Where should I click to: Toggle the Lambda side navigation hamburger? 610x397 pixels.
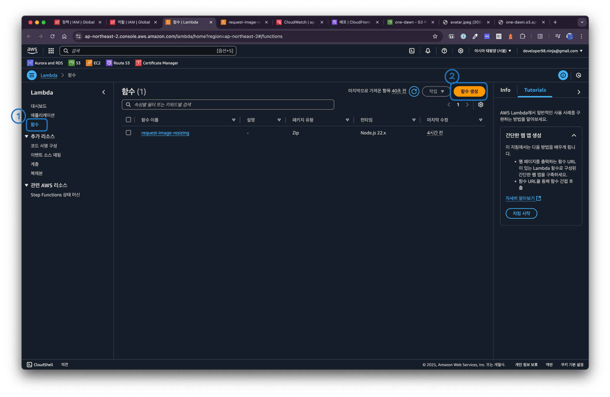pos(31,75)
